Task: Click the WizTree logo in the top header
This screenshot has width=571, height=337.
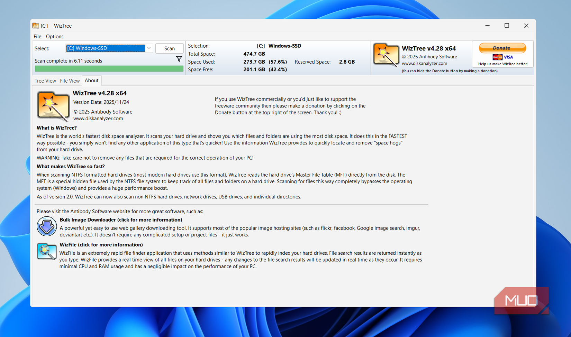Action: click(x=386, y=55)
